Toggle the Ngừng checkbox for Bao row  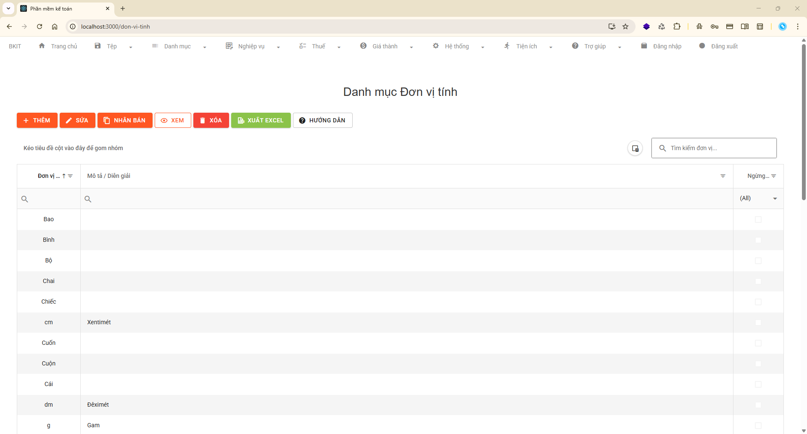point(758,220)
